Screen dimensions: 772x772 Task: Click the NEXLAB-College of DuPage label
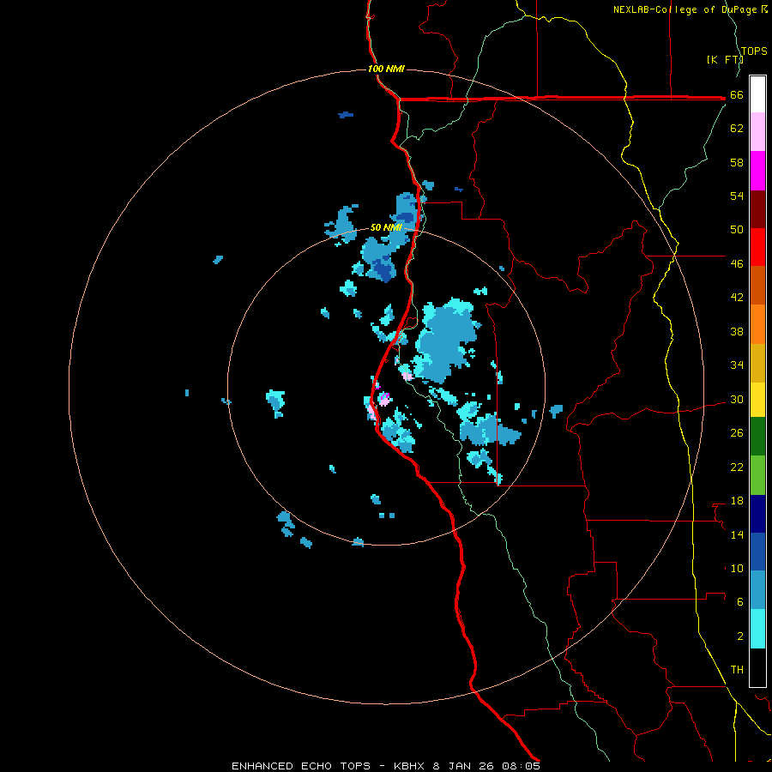tap(685, 9)
